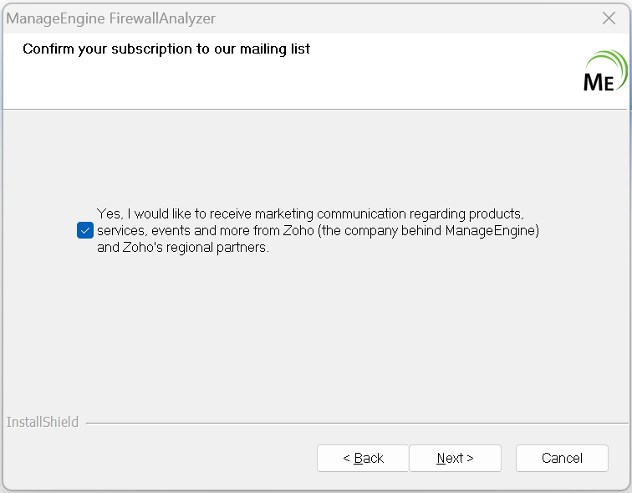
Task: Go to the previous step with Back
Action: coord(363,458)
